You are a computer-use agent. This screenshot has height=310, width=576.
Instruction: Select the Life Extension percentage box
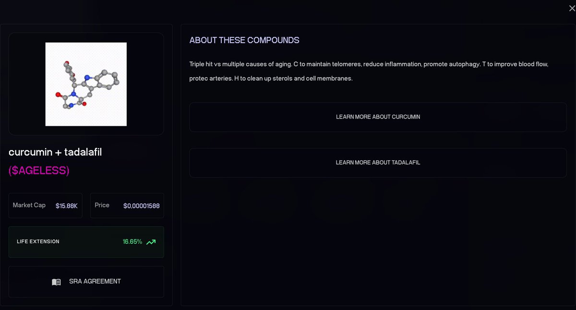86,242
